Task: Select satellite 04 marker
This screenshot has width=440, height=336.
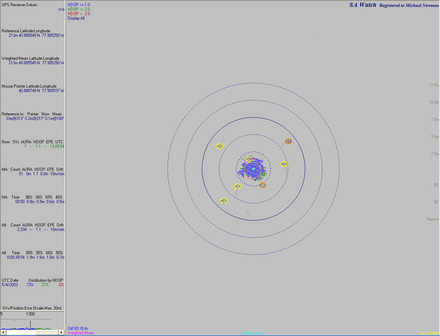Action: click(x=237, y=187)
